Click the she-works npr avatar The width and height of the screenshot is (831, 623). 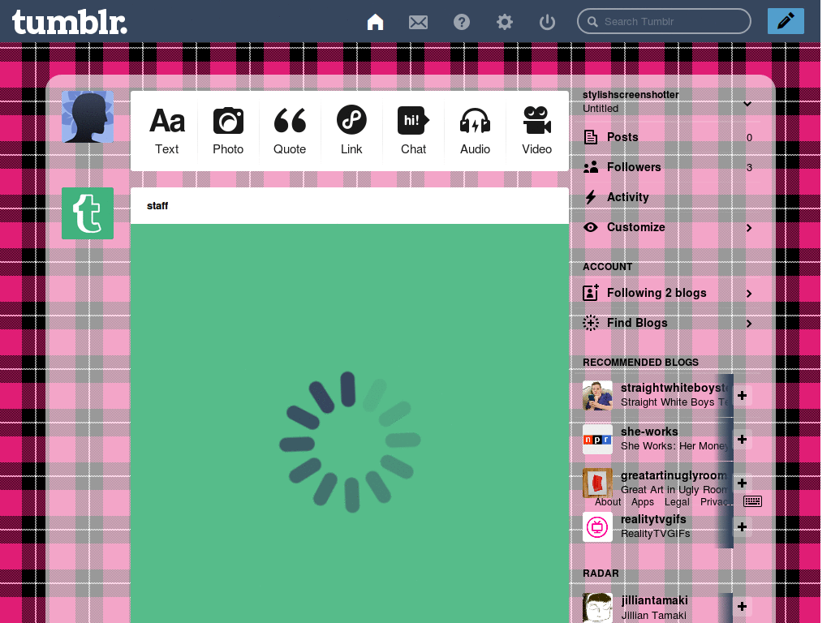pyautogui.click(x=597, y=439)
